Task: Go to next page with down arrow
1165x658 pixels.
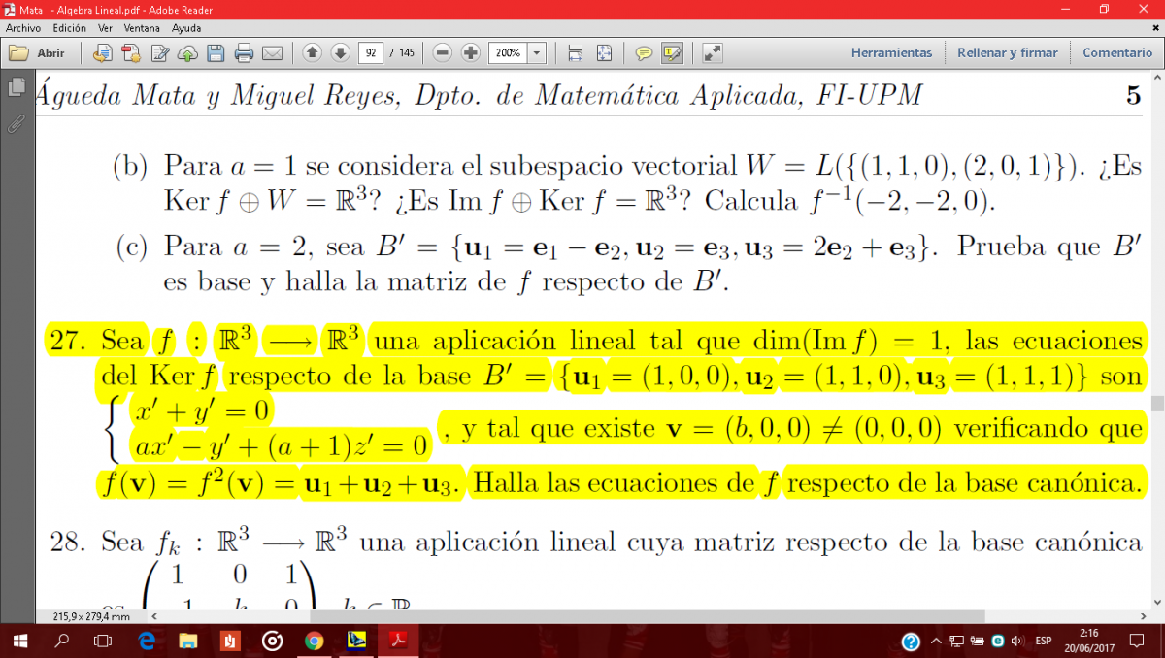Action: coord(340,52)
